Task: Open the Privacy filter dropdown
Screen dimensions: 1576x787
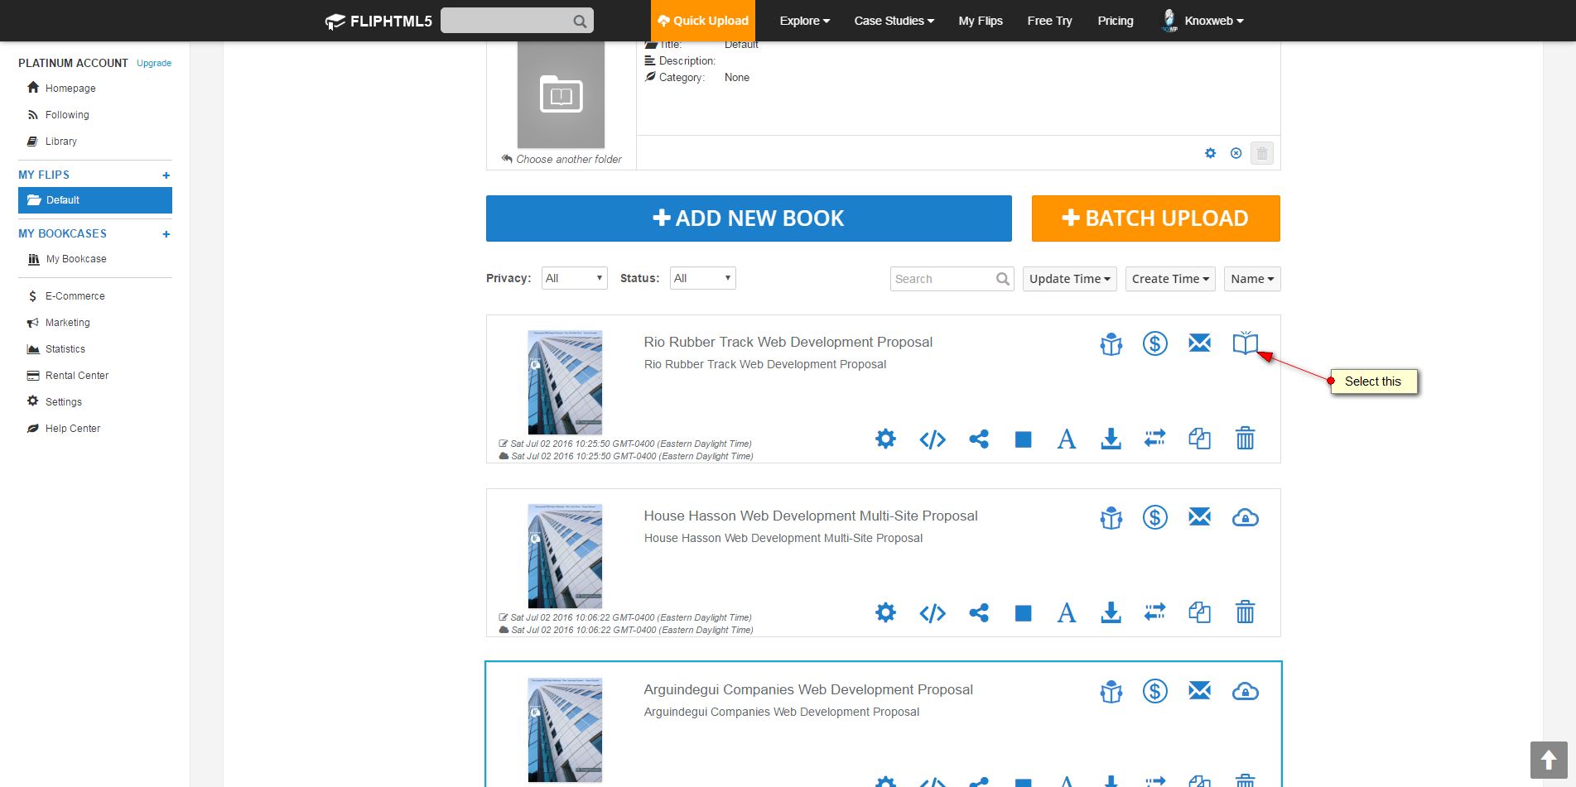Action: click(x=574, y=278)
